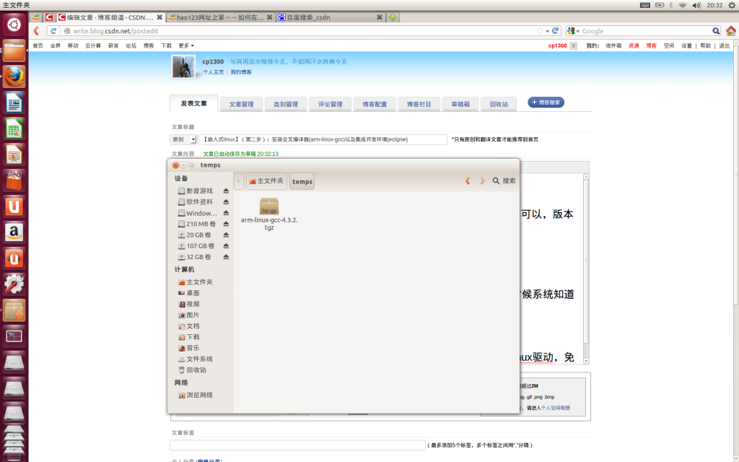739x462 pixels.
Task: Switch to the 文章管理 tab
Action: tap(241, 104)
